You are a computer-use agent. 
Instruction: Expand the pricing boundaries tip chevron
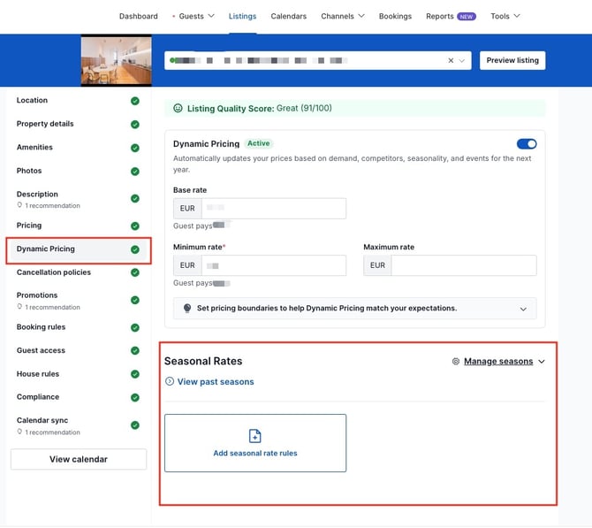(x=523, y=309)
